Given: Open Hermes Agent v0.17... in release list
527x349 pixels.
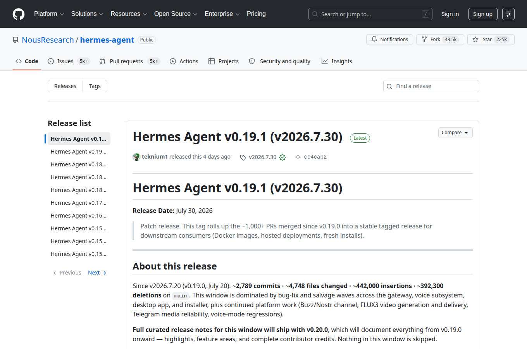Looking at the screenshot, I should (x=79, y=203).
